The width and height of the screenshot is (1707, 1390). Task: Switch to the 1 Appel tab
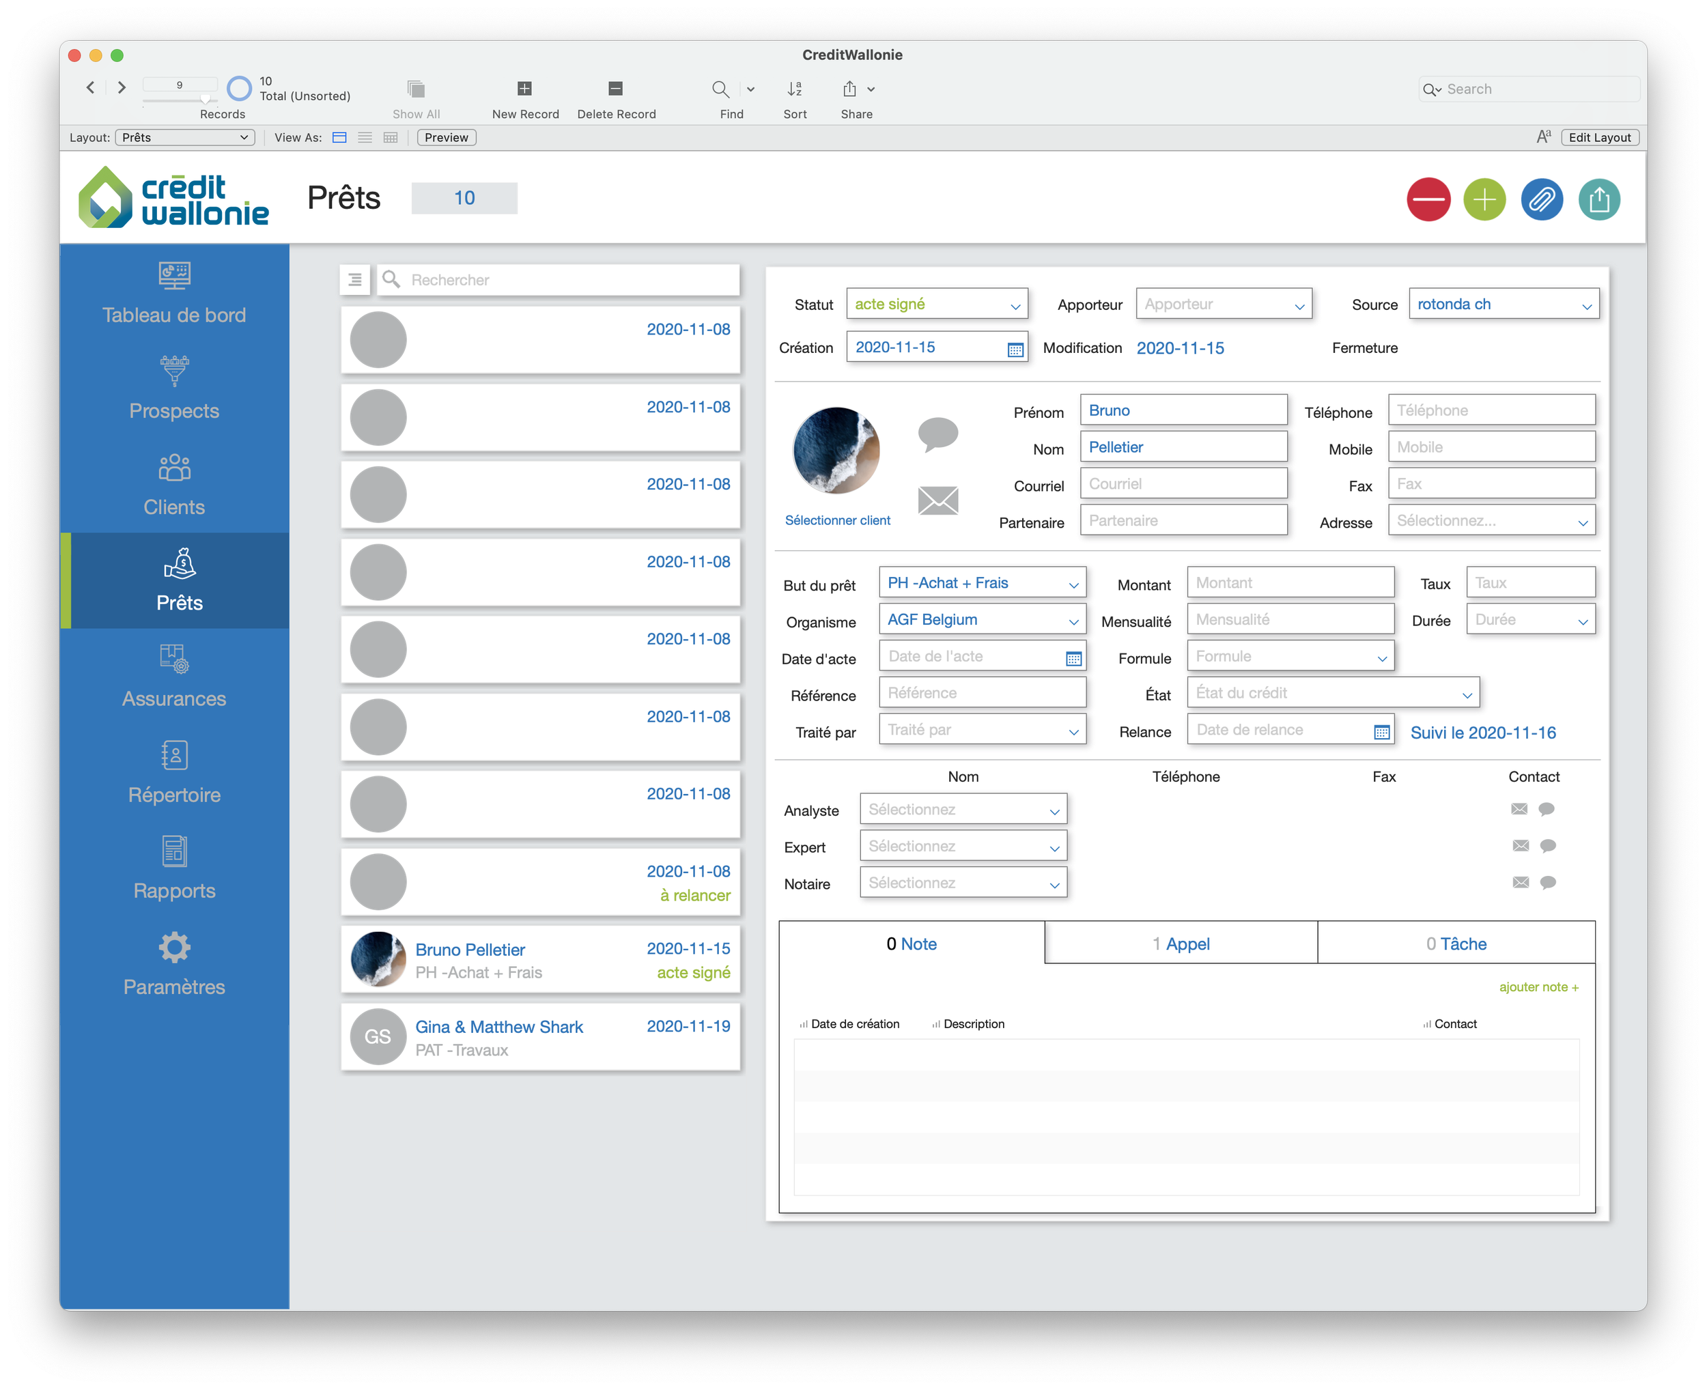tap(1180, 944)
